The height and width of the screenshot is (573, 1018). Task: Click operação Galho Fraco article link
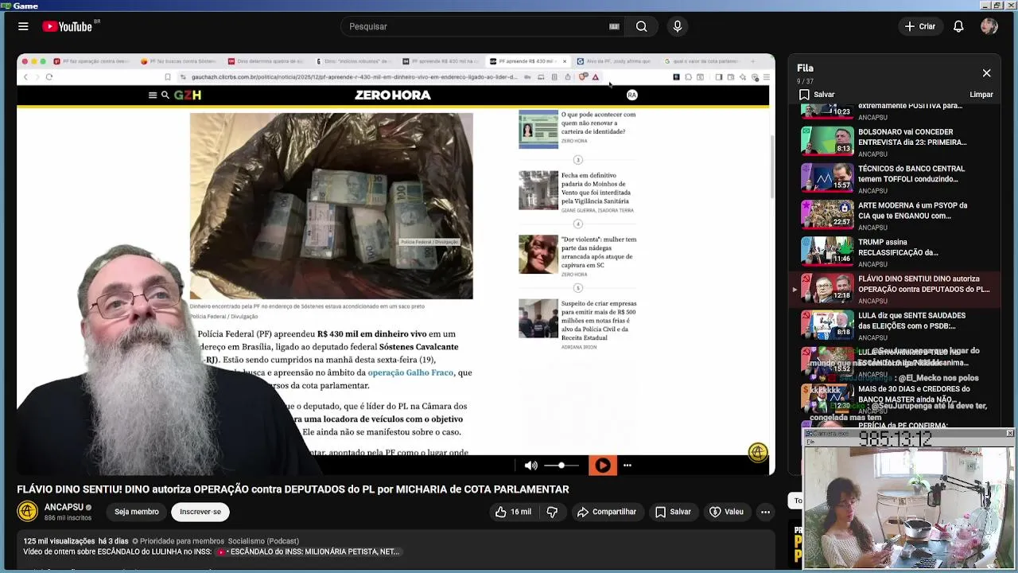click(x=410, y=372)
